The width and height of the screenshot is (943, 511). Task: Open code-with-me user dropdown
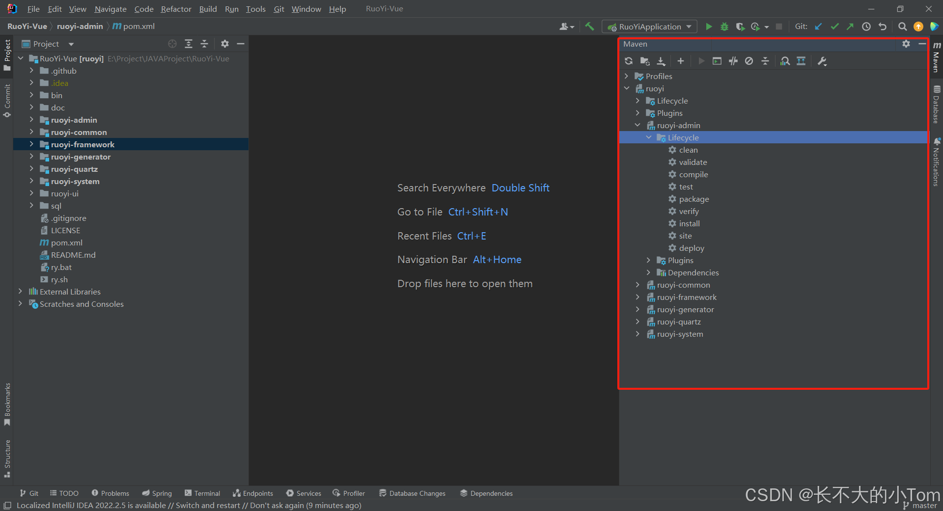click(567, 27)
